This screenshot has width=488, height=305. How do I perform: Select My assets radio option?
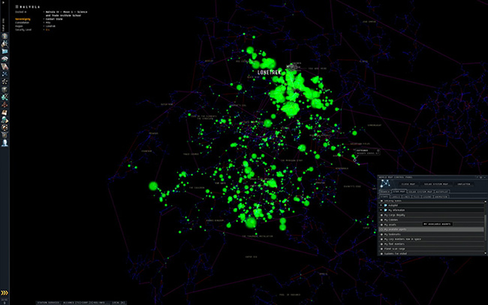click(x=381, y=225)
